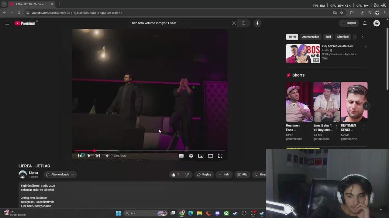Open YouTube notifications bell

tap(365, 23)
